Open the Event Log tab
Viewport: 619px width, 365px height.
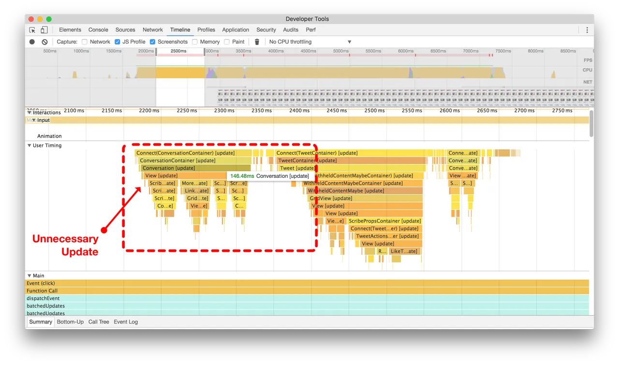(x=125, y=321)
